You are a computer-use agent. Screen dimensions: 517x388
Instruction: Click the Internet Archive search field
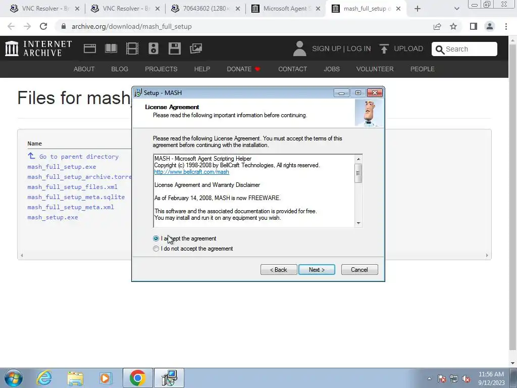tap(464, 49)
